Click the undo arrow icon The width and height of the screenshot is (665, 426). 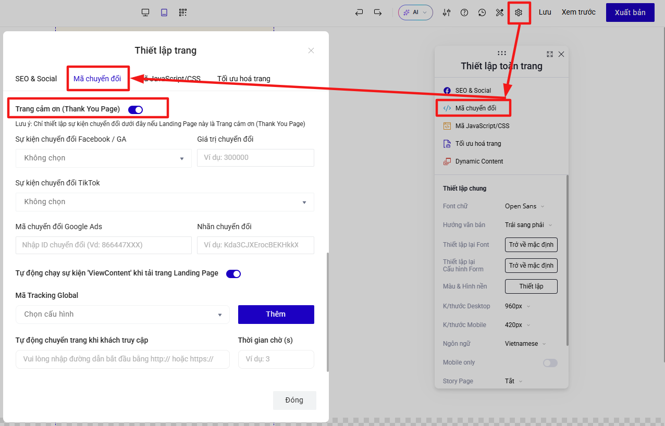pyautogui.click(x=359, y=12)
